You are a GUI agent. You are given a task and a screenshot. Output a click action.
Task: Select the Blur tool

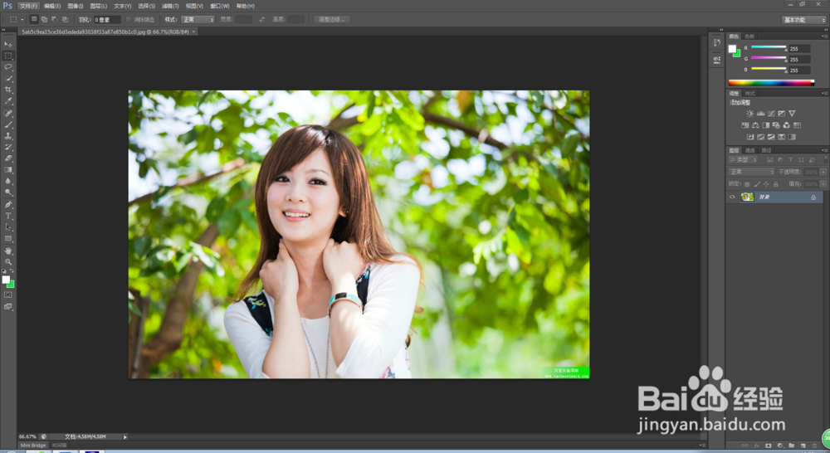pyautogui.click(x=8, y=181)
